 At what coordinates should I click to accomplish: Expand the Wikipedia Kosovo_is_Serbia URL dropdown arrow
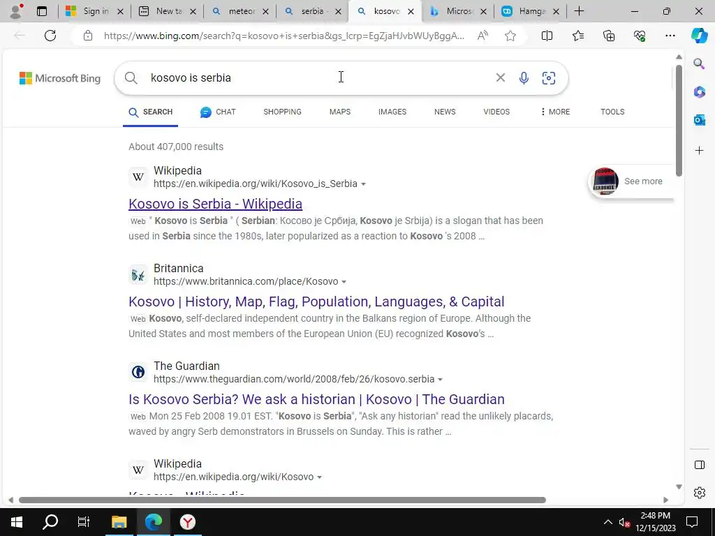(363, 184)
